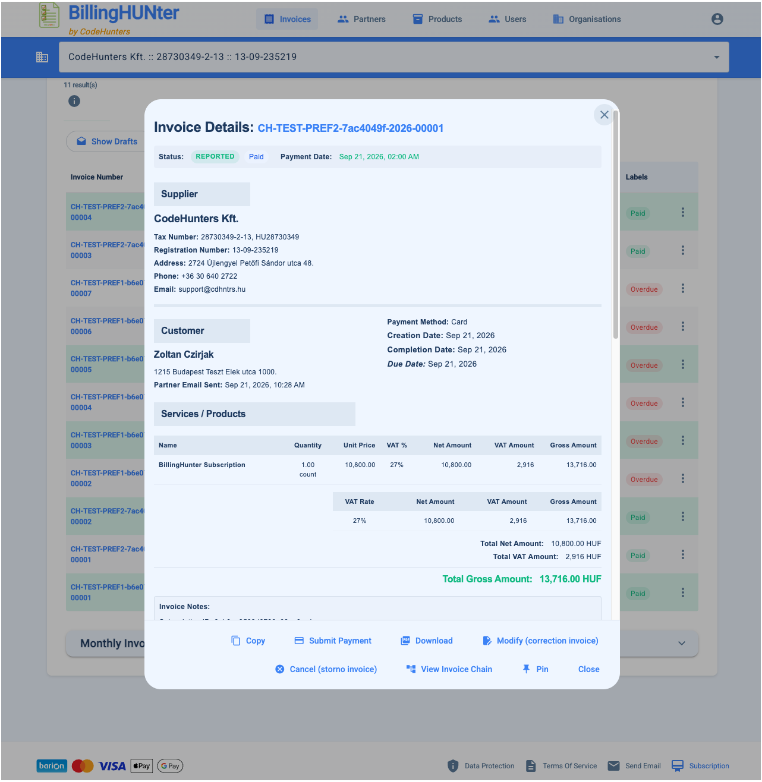Open View Invoice Chain

click(x=449, y=669)
